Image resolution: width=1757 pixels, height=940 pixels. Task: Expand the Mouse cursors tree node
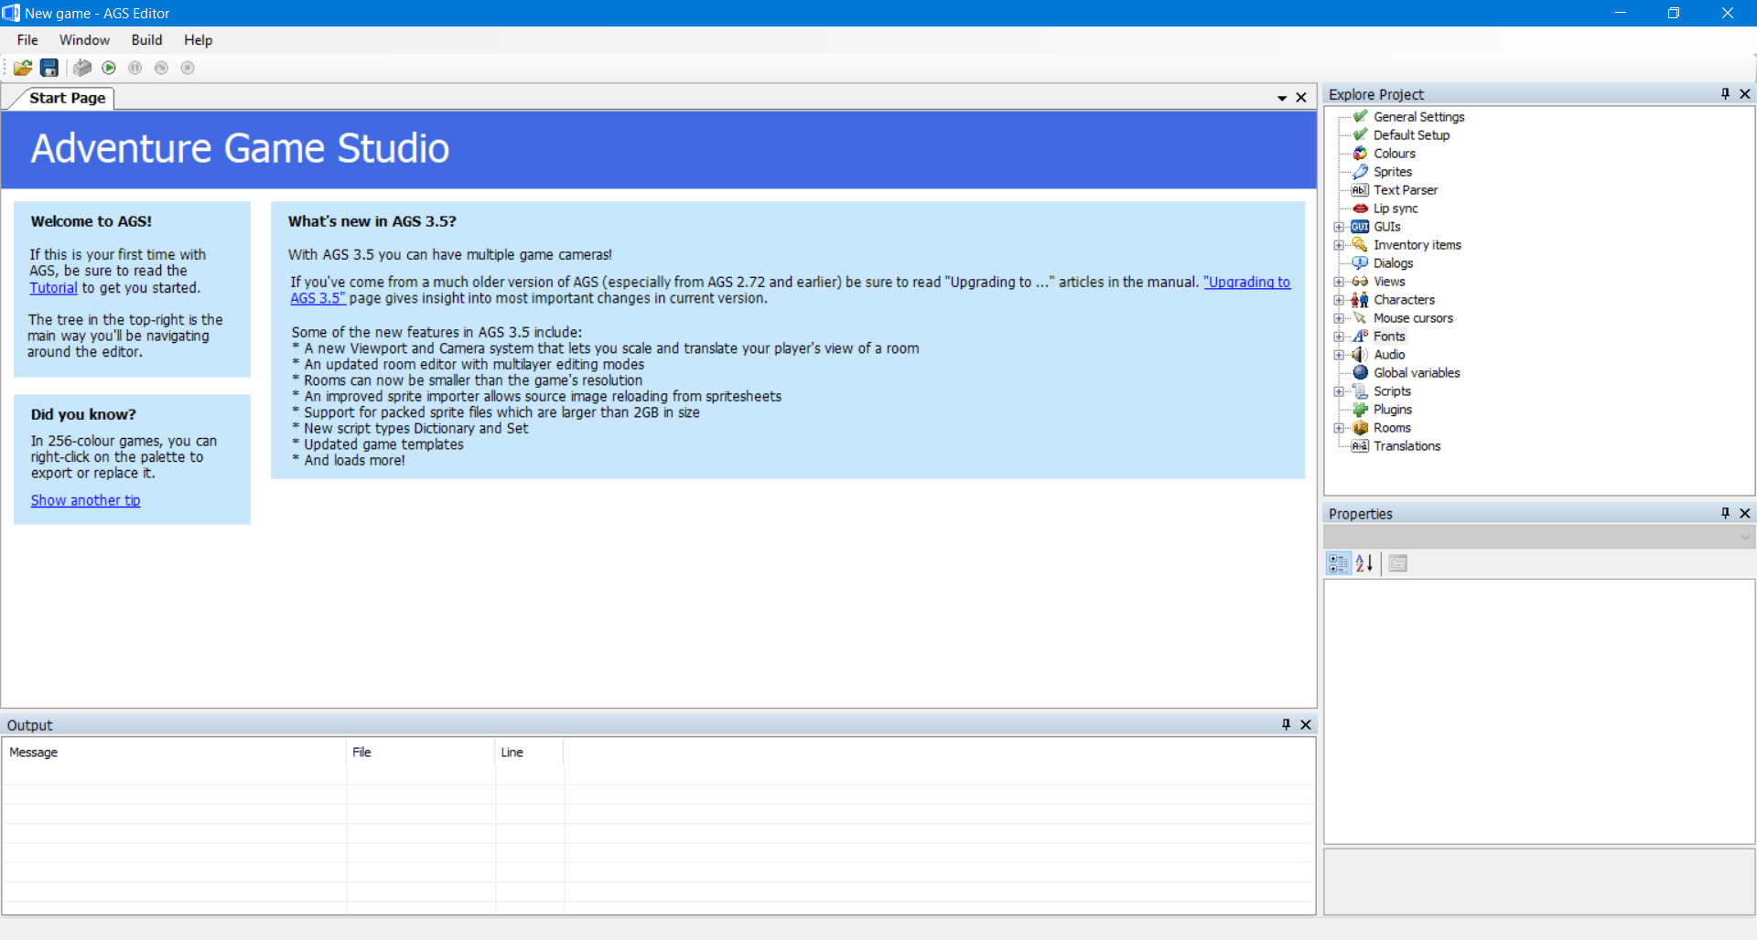1339,318
